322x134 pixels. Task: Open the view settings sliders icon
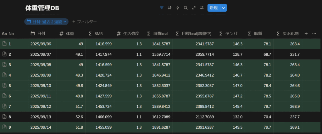tap(202, 8)
